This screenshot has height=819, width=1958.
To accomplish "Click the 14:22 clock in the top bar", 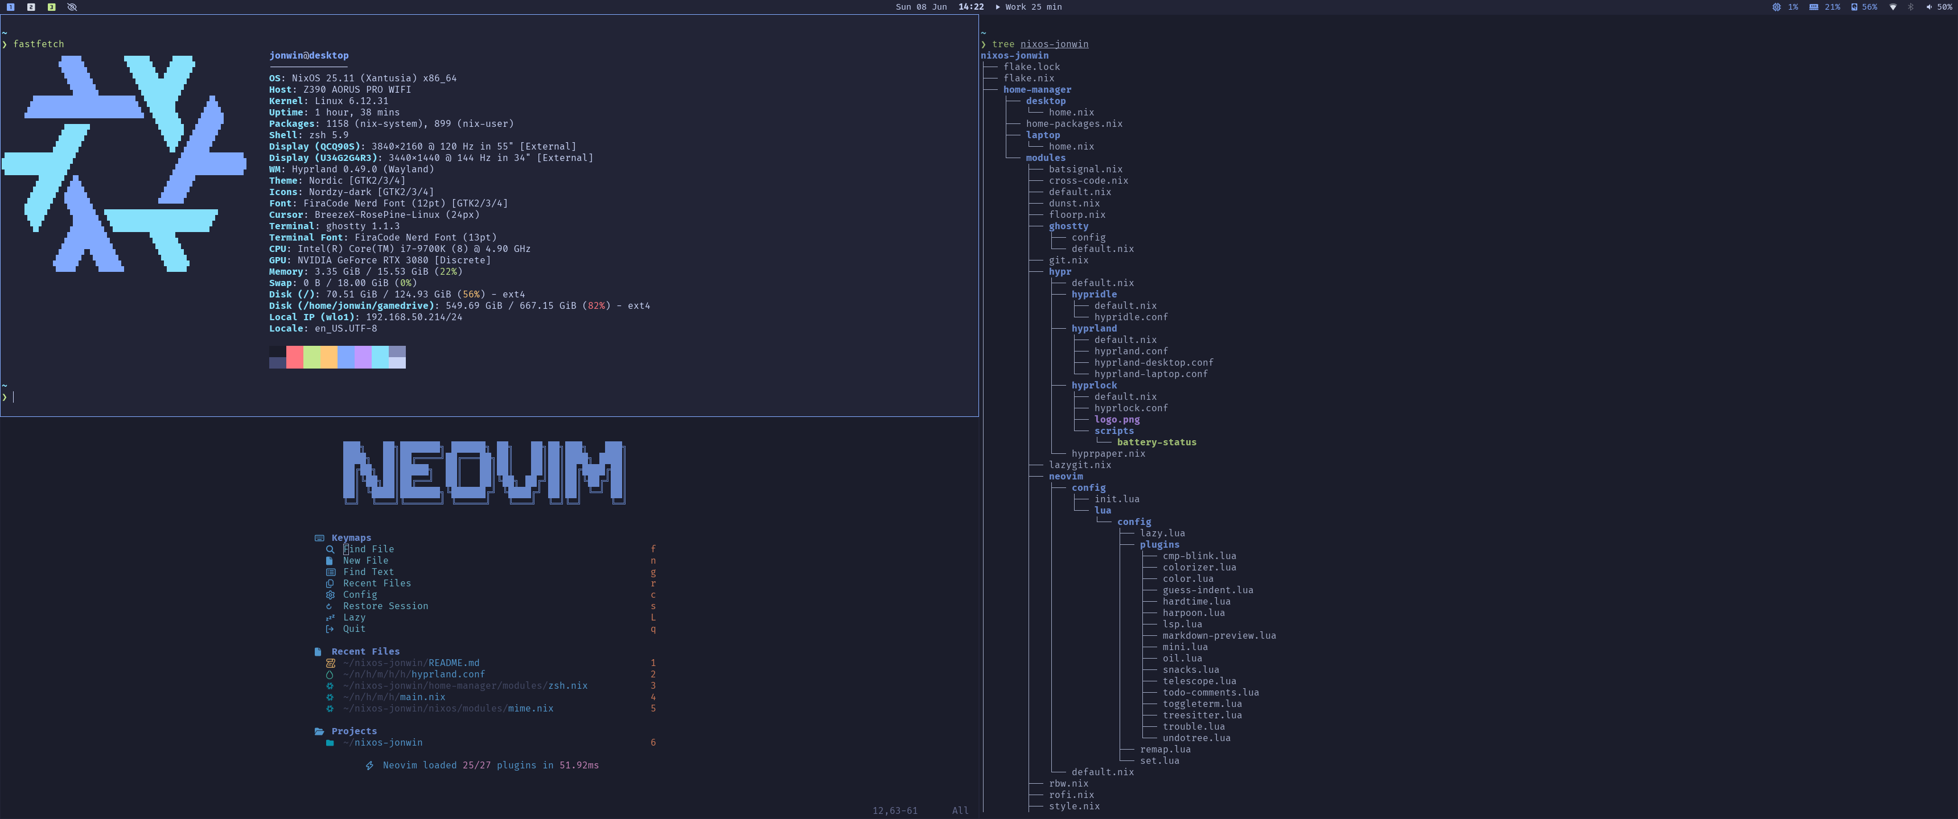I will click(970, 7).
